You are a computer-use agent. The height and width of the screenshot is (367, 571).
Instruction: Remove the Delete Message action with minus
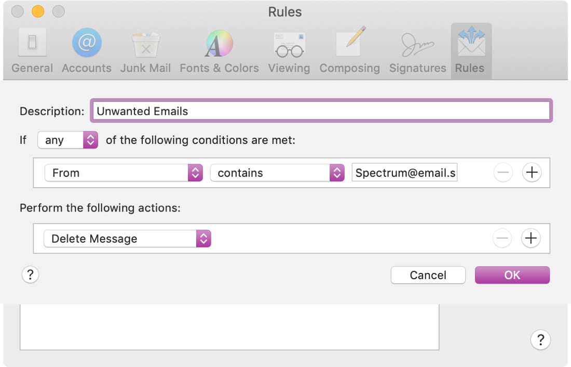tap(502, 238)
